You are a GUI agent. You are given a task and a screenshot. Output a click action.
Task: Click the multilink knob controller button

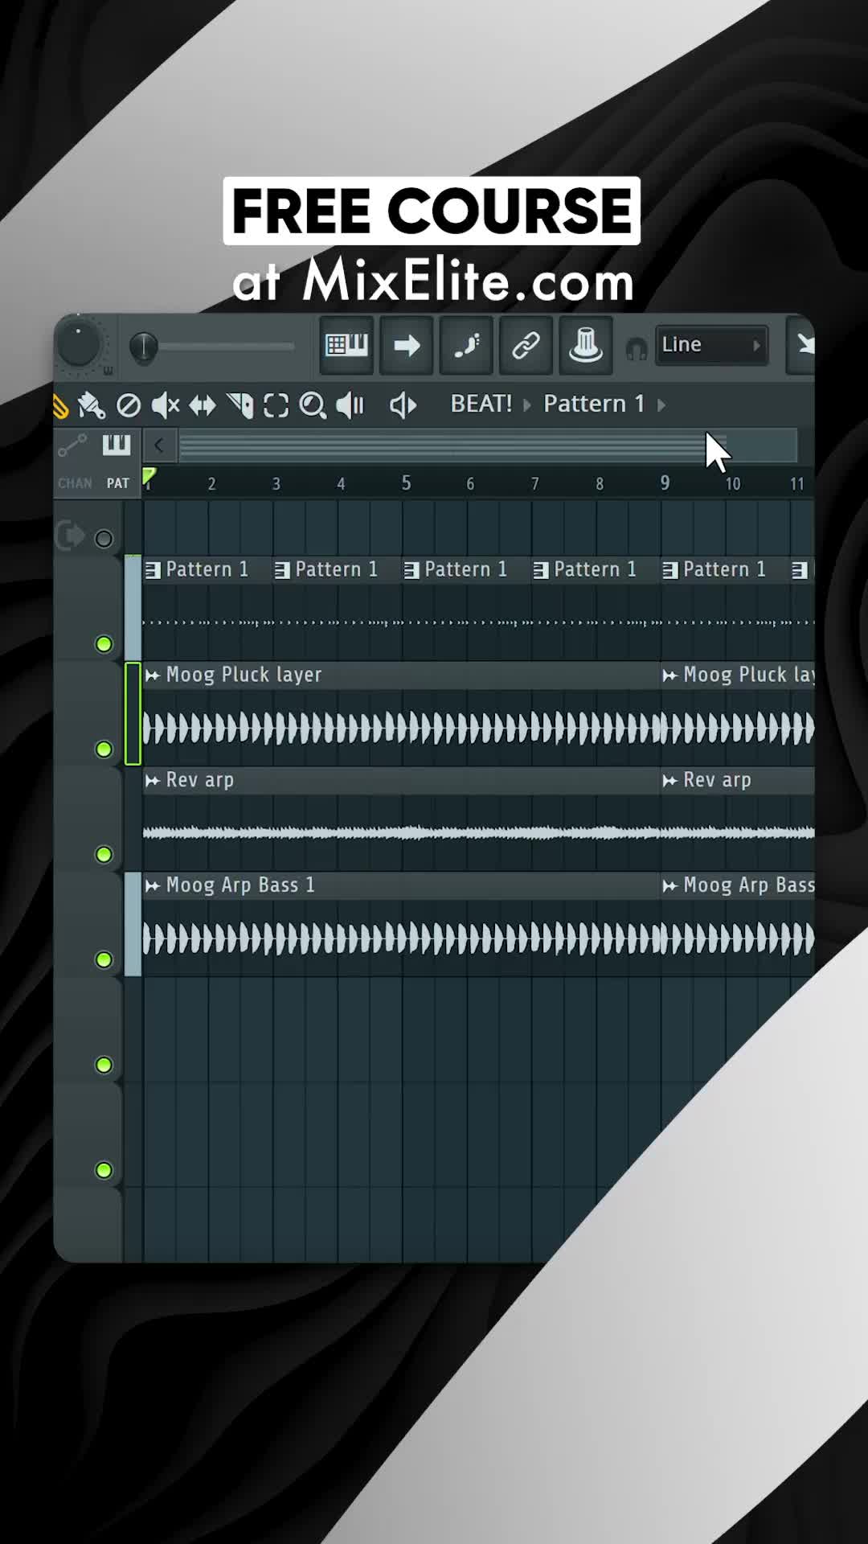[x=586, y=346]
